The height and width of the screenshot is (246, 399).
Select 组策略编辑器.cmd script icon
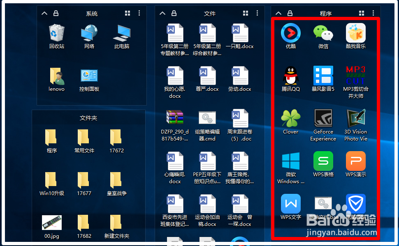coord(207,118)
